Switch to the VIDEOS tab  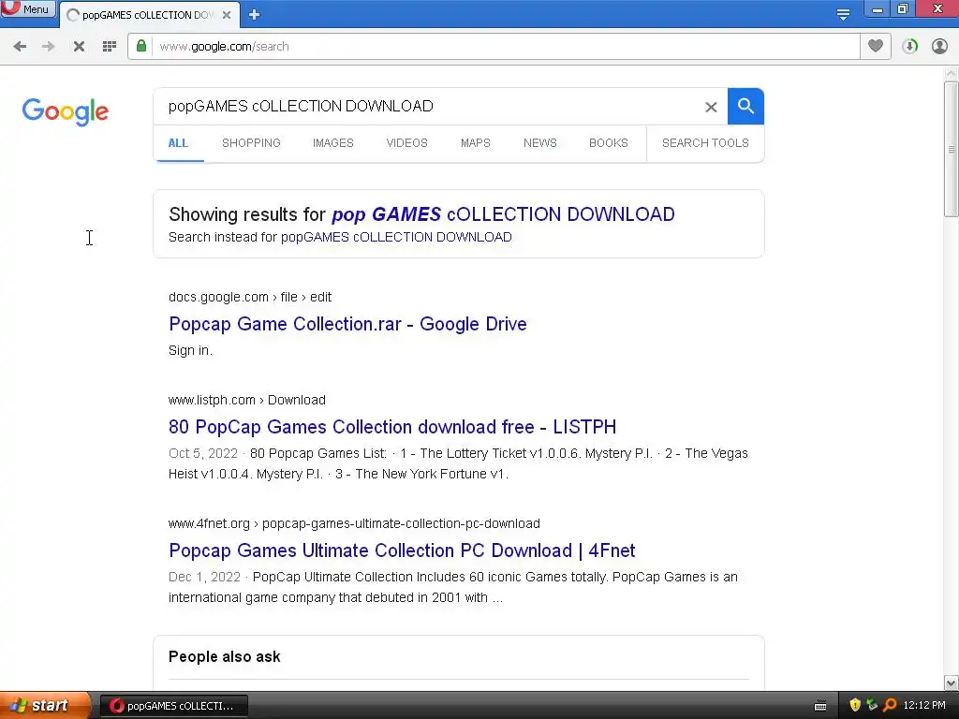(406, 143)
